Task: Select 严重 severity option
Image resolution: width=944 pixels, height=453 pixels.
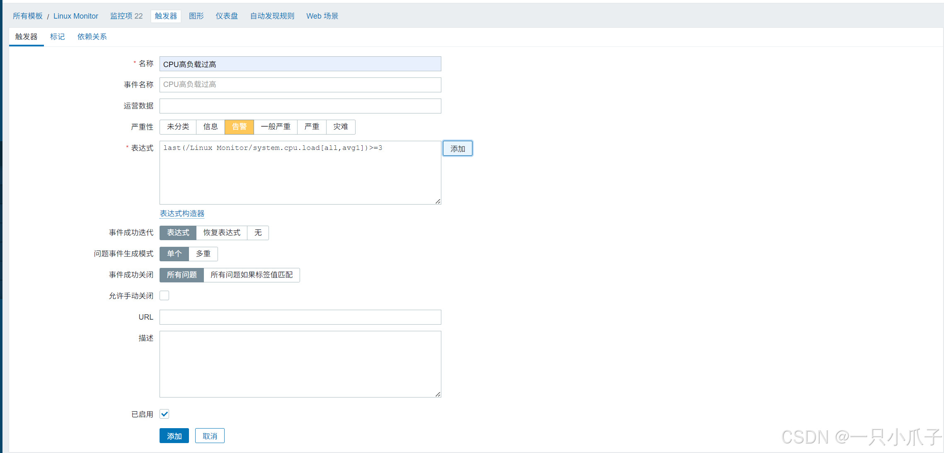Action: [312, 127]
